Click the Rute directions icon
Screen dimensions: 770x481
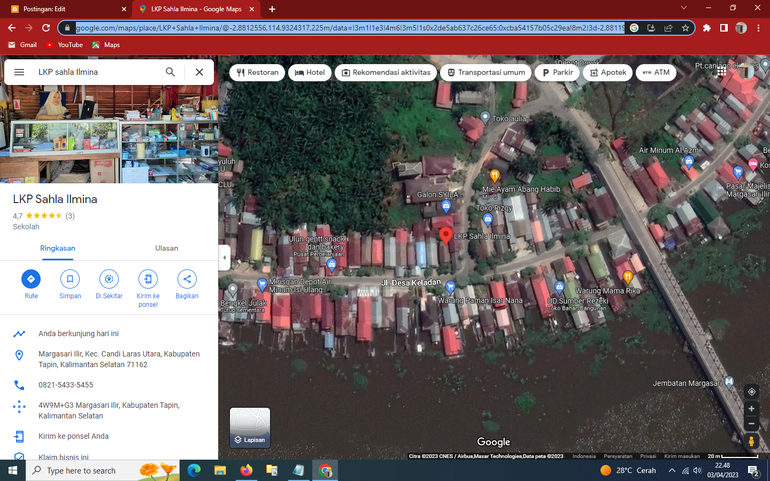coord(31,279)
